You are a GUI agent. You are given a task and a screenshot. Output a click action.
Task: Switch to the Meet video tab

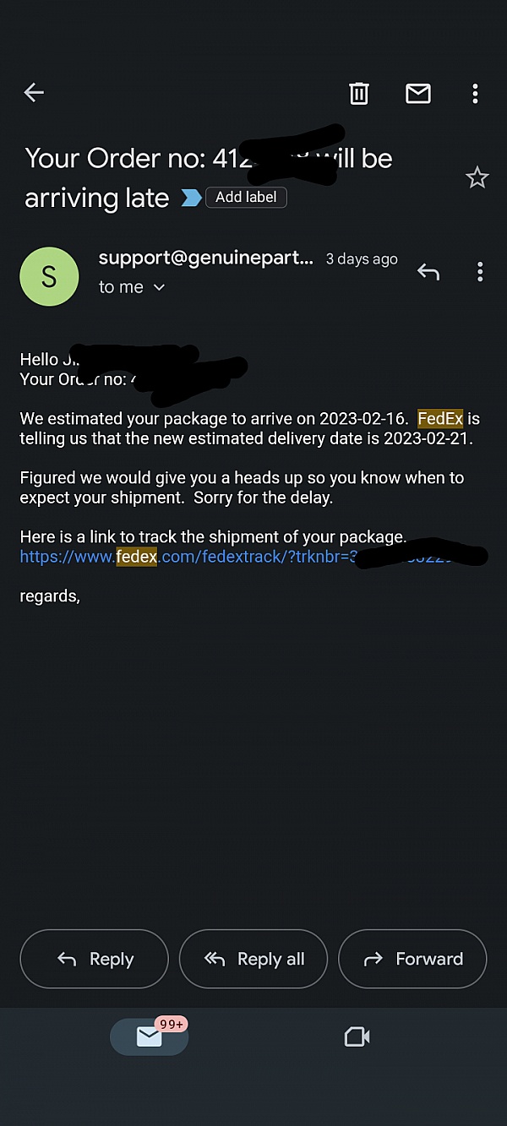click(x=357, y=1036)
